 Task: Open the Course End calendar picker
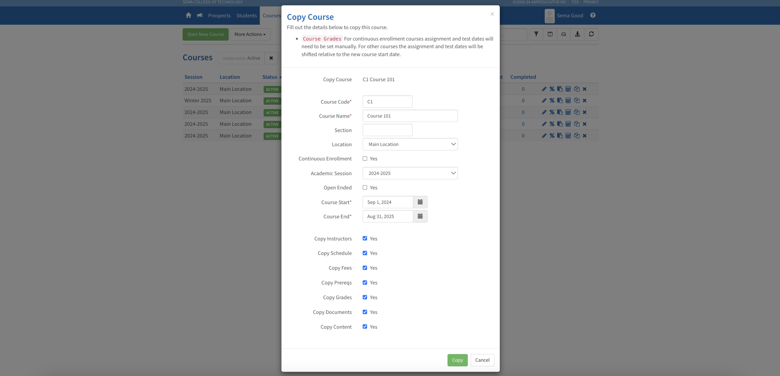coord(420,216)
